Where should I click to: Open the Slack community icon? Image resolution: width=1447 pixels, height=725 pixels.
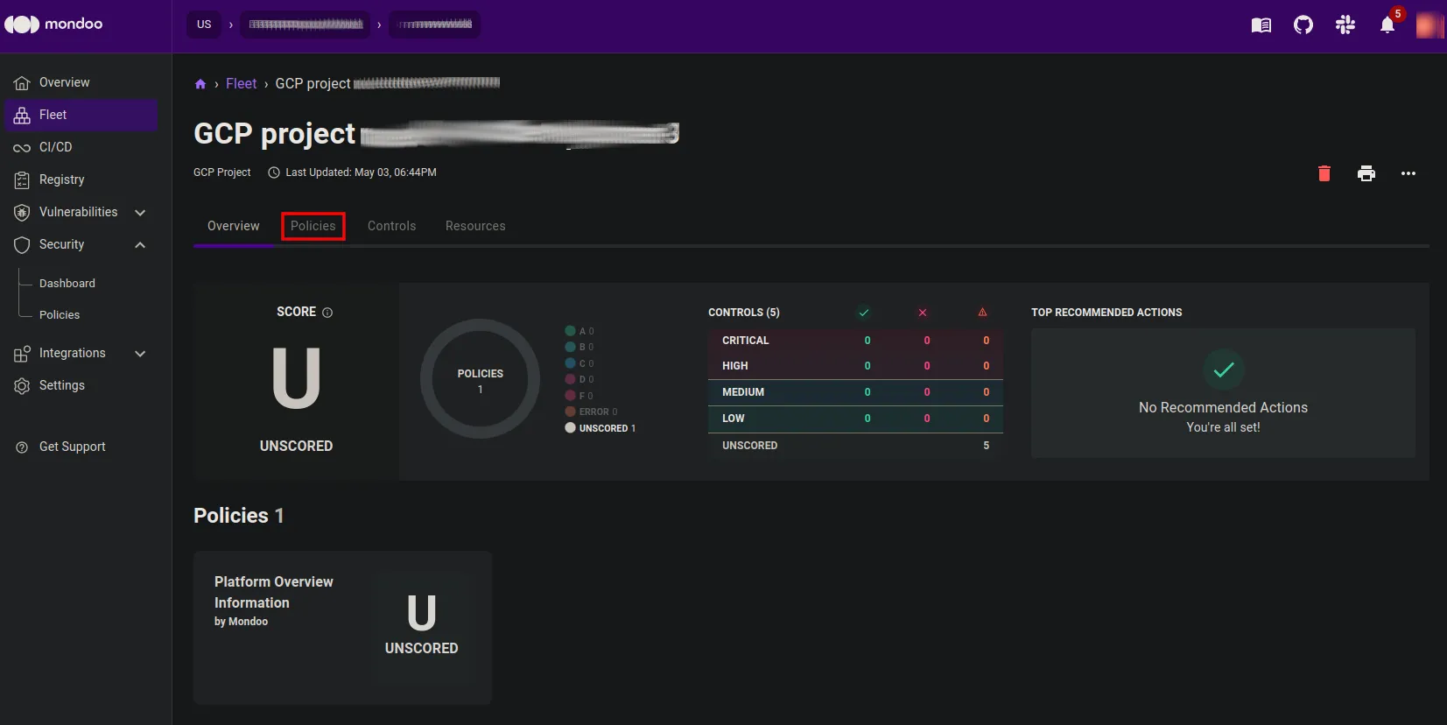point(1345,25)
